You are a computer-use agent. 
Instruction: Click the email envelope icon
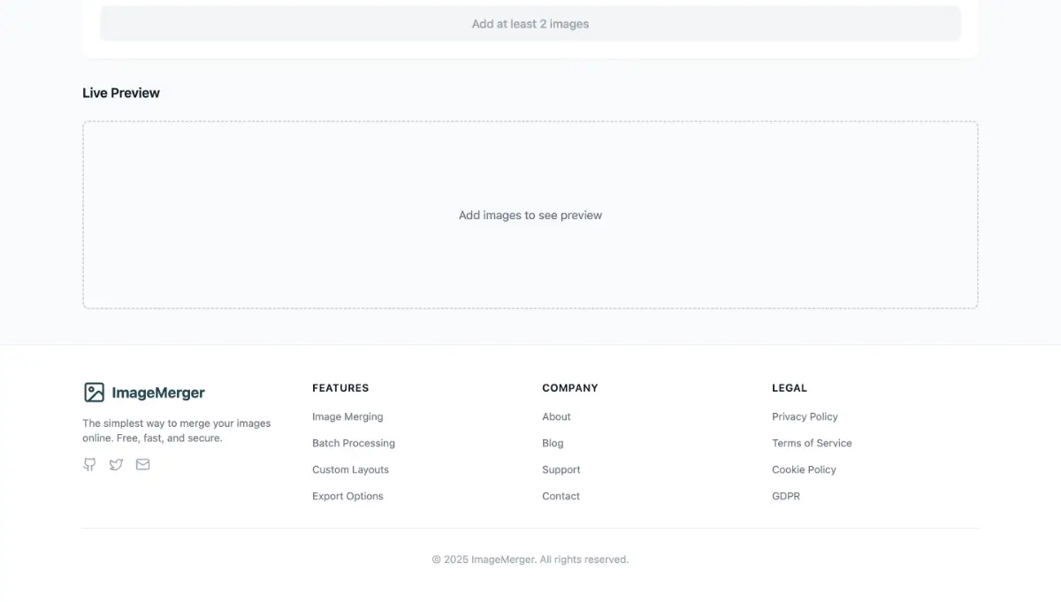pyautogui.click(x=142, y=464)
